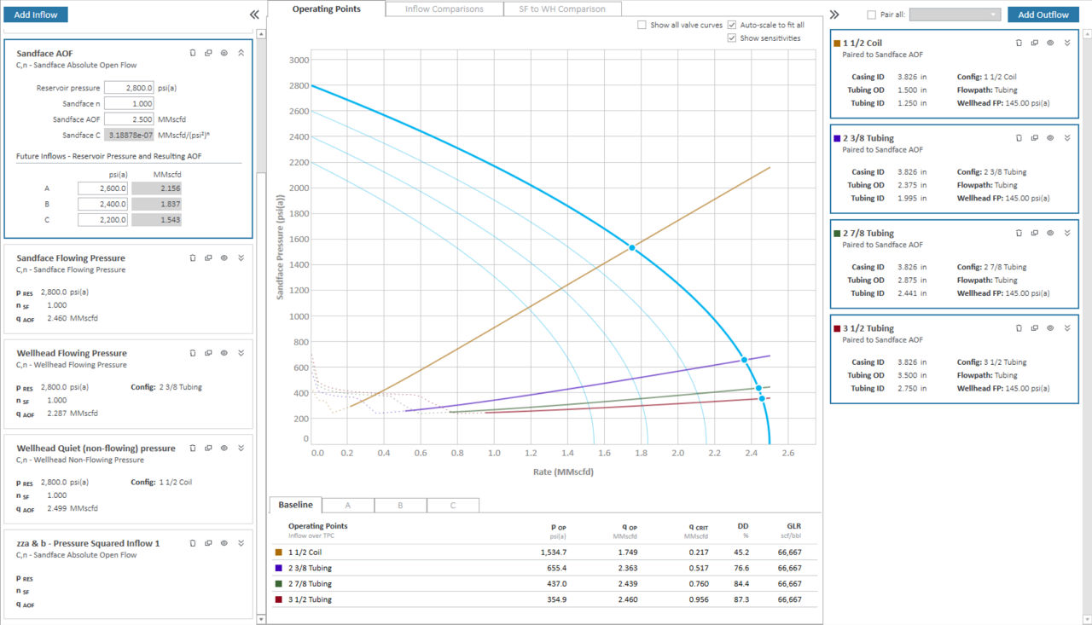Expand the Wellhead Quiet pressure card
1092x625 pixels.
click(x=241, y=448)
